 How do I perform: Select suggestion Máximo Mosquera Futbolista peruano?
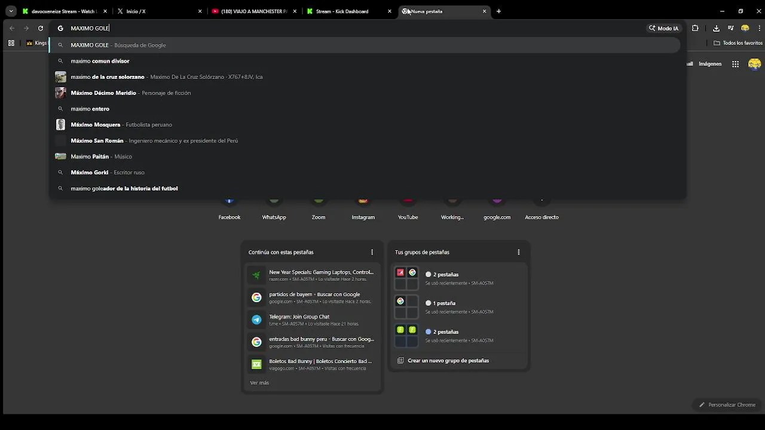(x=365, y=124)
